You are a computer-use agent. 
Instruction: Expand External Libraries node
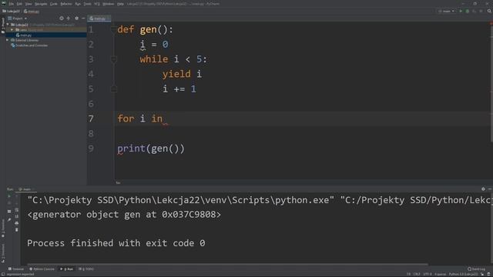(7, 40)
